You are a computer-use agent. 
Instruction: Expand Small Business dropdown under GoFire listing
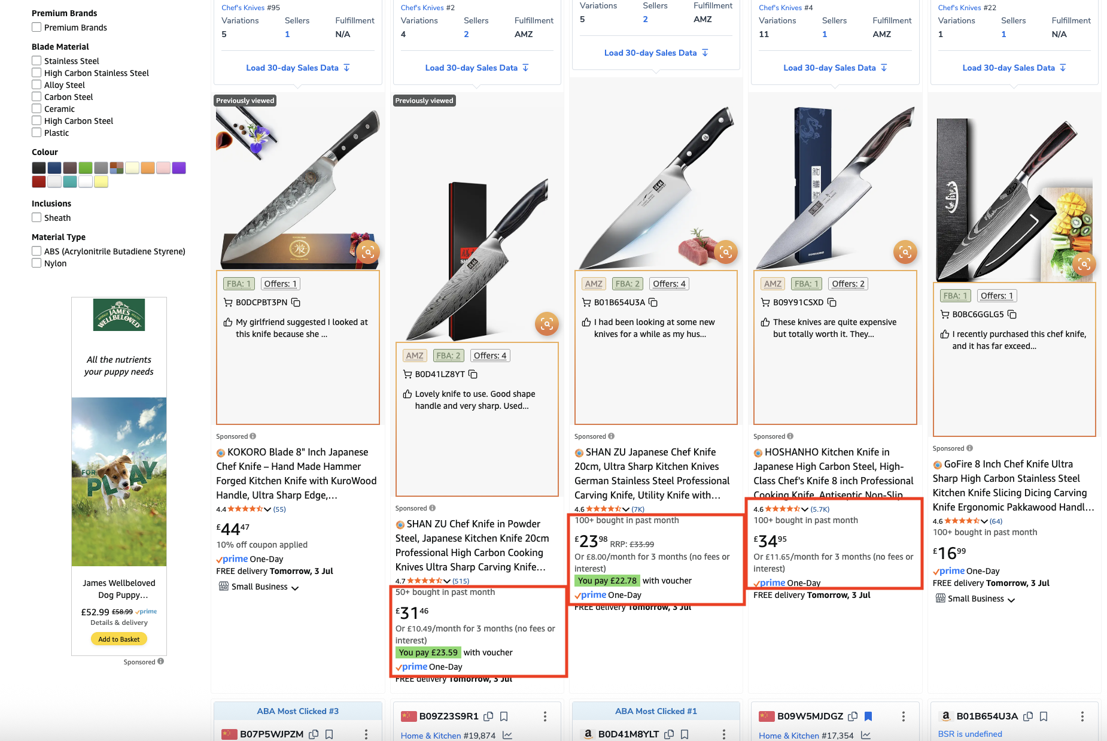click(1011, 600)
